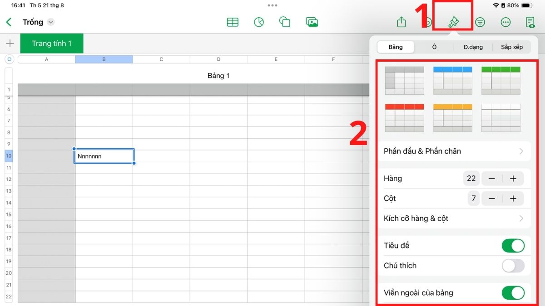Insert a shape from the toolbar
Viewport: 545px width, 306px height.
[285, 22]
